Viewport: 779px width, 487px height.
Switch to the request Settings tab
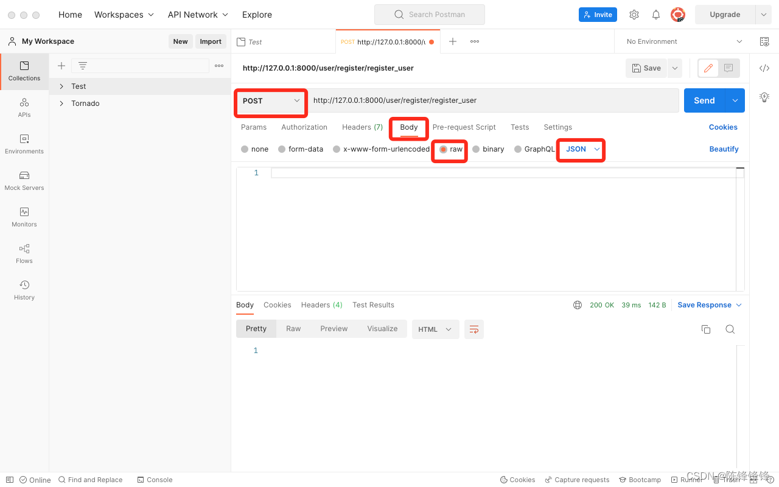(558, 127)
